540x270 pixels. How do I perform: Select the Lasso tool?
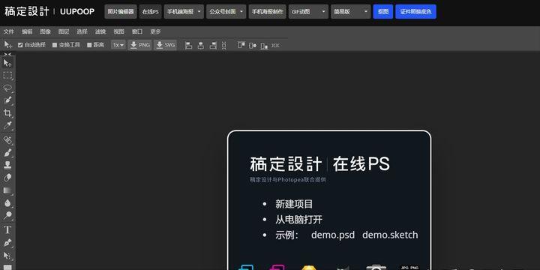[7, 88]
